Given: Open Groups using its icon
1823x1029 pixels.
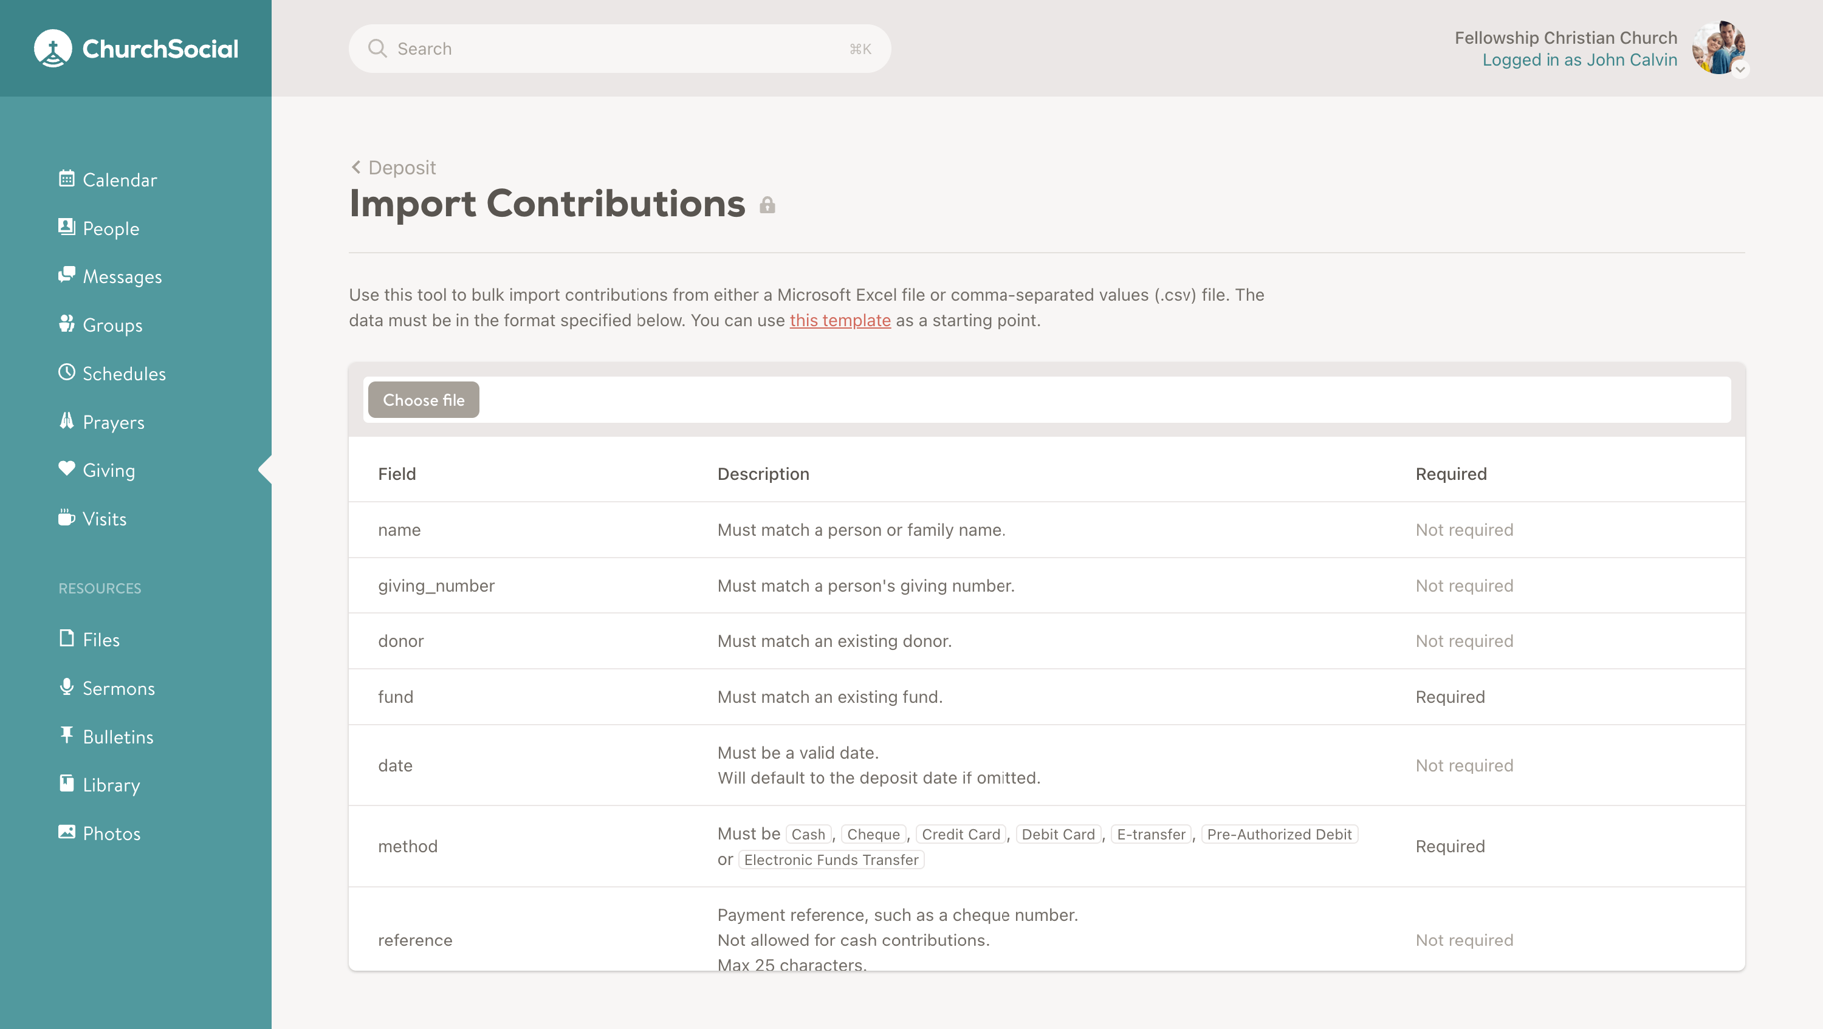Looking at the screenshot, I should coord(66,324).
